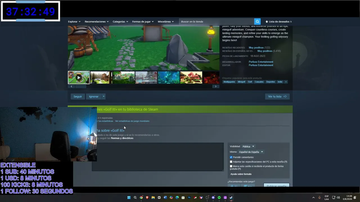Select the Deportes tag
Screen dimensions: 360x202
pyautogui.click(x=271, y=82)
